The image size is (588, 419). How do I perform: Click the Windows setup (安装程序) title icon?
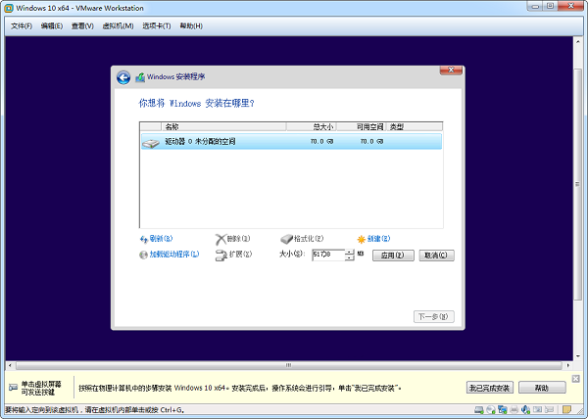click(x=140, y=77)
